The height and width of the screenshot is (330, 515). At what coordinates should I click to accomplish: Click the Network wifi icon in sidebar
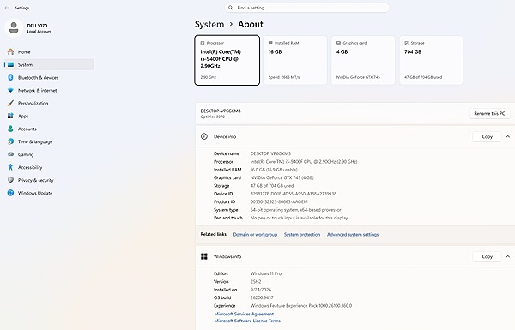click(x=10, y=90)
